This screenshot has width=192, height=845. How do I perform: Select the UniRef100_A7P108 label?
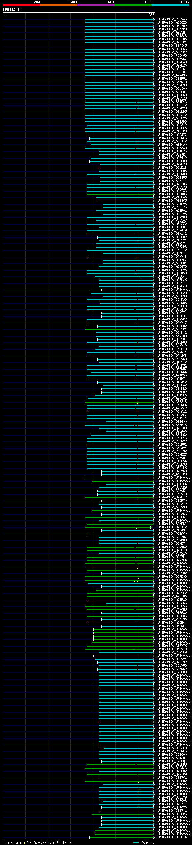tap(172, 214)
